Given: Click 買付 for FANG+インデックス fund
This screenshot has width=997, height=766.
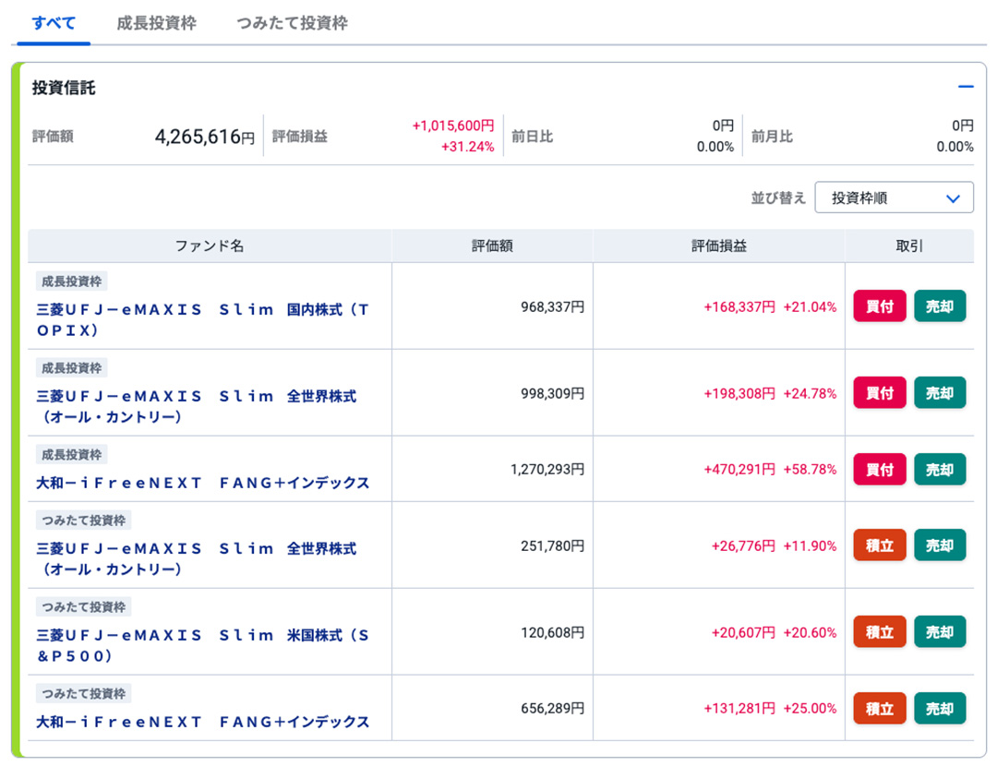Looking at the screenshot, I should click(x=880, y=469).
